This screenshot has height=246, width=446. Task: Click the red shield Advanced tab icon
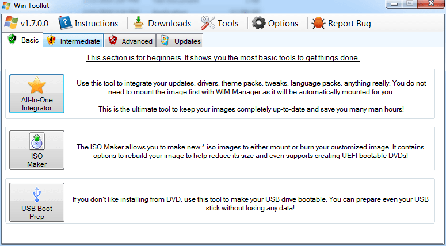113,40
